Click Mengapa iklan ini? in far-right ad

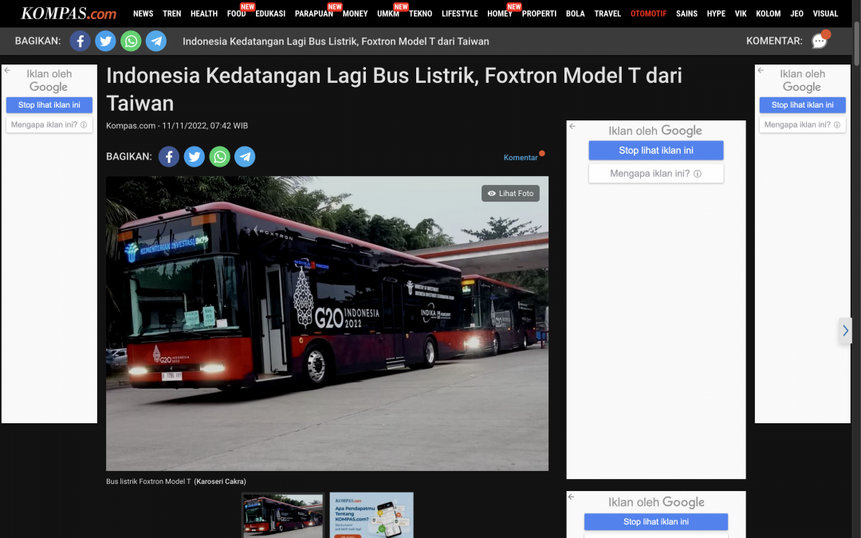802,124
